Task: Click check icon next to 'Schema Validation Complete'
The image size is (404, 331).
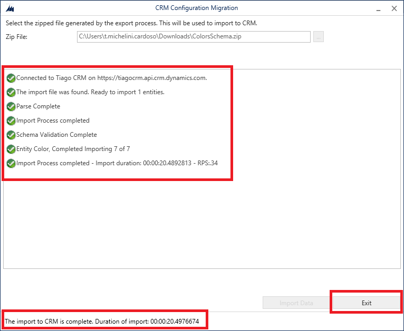Action: (11, 135)
